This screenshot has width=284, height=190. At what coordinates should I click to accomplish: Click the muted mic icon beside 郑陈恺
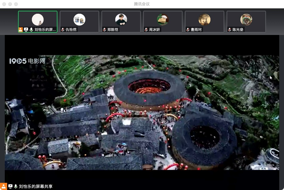click(105, 30)
